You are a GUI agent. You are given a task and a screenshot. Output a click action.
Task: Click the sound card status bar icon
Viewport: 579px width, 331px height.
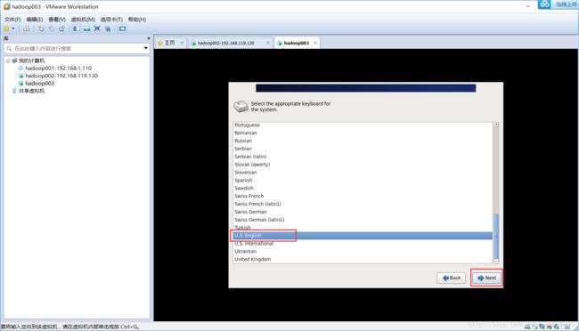[x=557, y=327]
